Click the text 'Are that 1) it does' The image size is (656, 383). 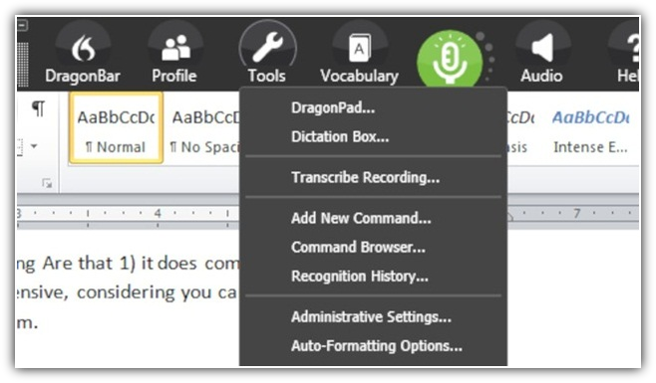tap(120, 264)
